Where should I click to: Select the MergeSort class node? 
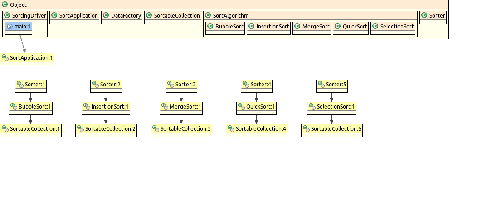(x=312, y=27)
